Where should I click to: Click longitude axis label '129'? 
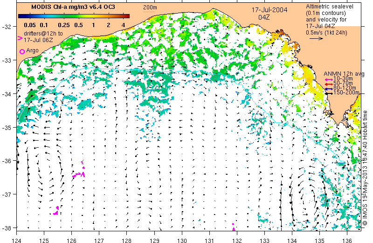(154, 240)
